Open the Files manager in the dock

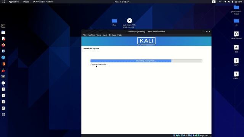point(3,32)
